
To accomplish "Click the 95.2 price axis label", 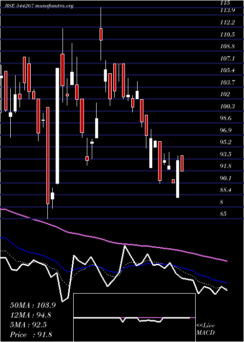I will click(226, 142).
